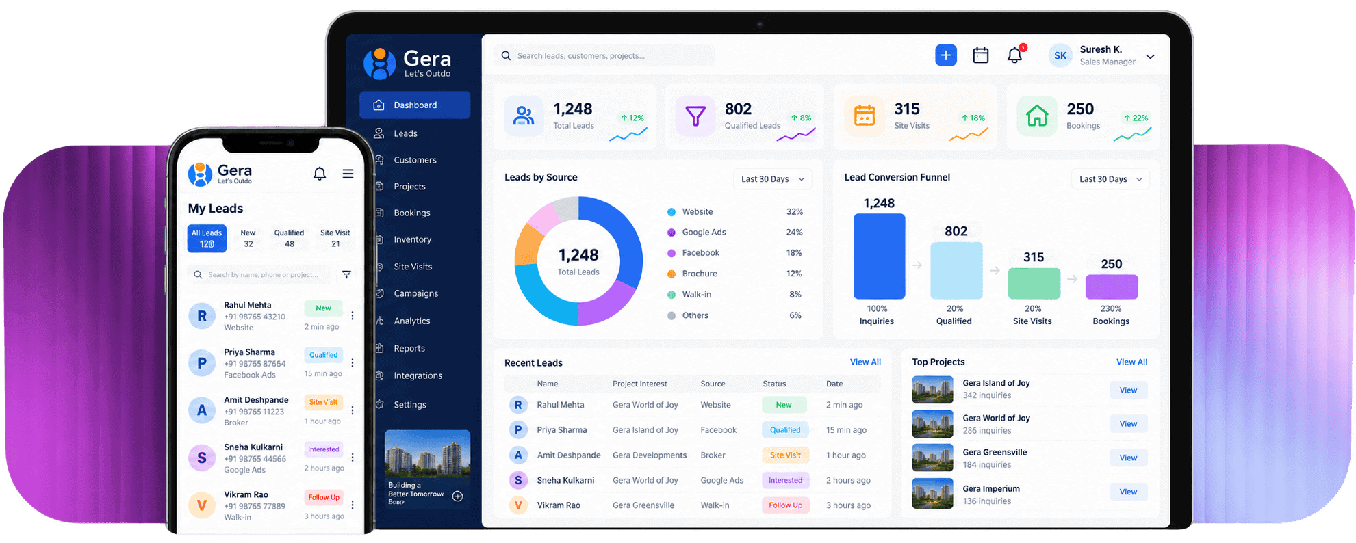Image resolution: width=1356 pixels, height=543 pixels.
Task: Click View All in Recent Leads
Action: 865,362
